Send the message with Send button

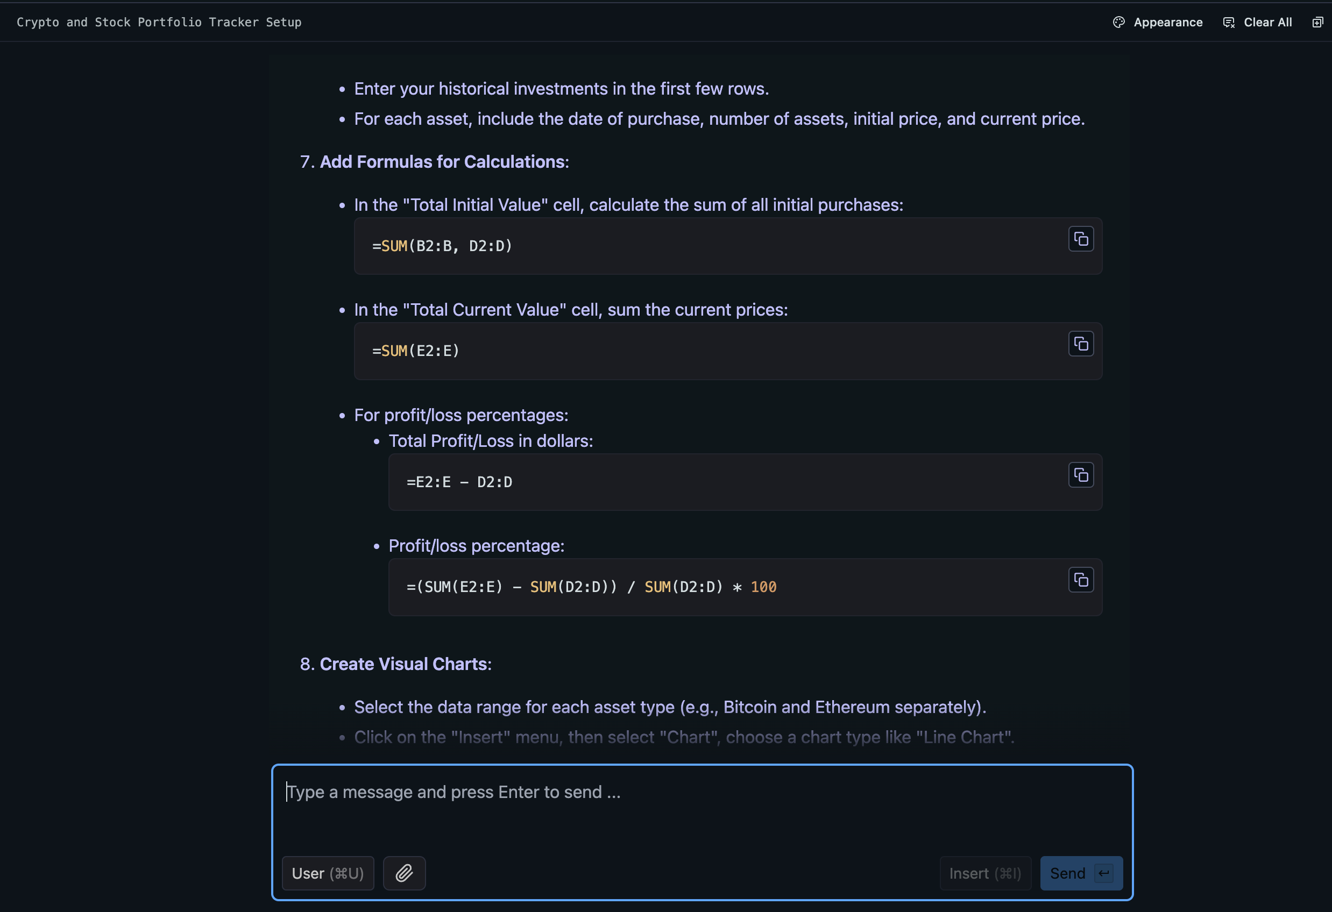[1068, 873]
